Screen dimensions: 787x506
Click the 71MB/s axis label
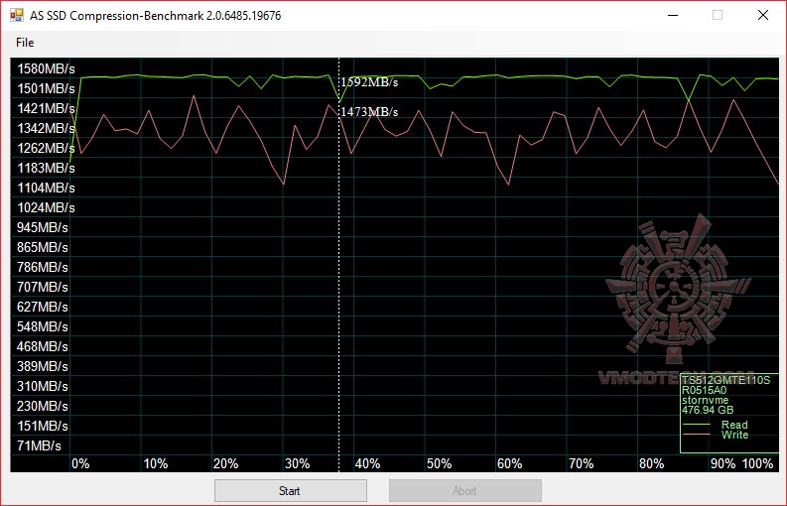(39, 445)
